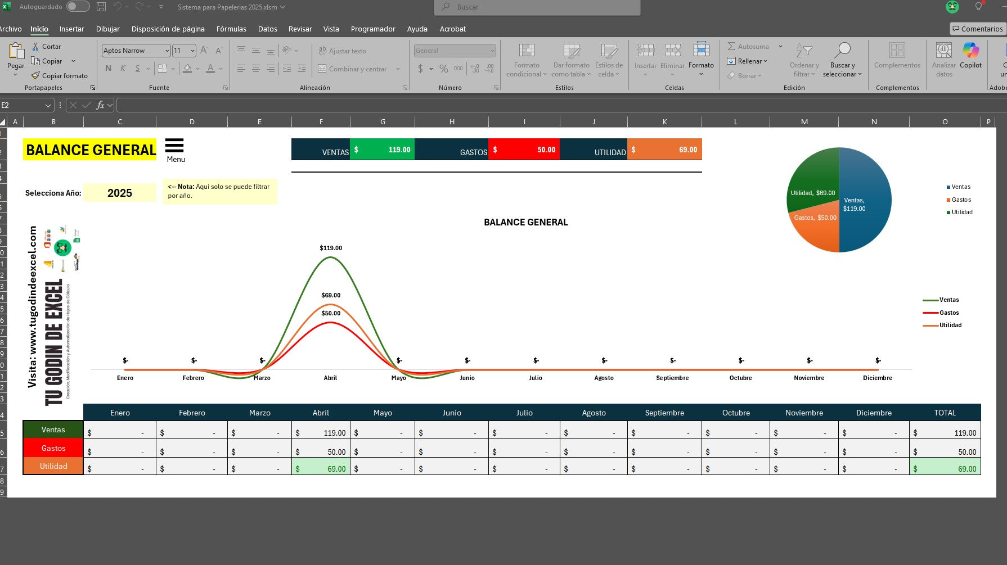The height and width of the screenshot is (565, 1007).
Task: Click the insert function fx icon
Action: [101, 105]
